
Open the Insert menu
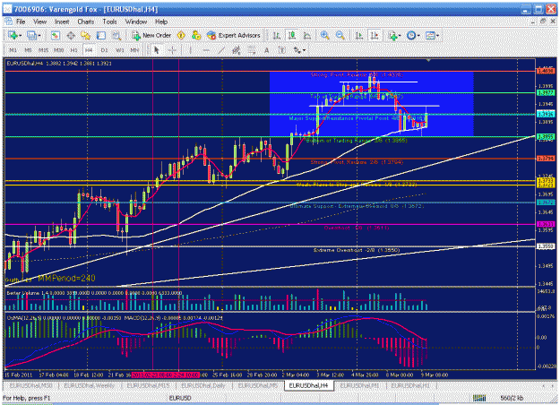click(x=62, y=22)
